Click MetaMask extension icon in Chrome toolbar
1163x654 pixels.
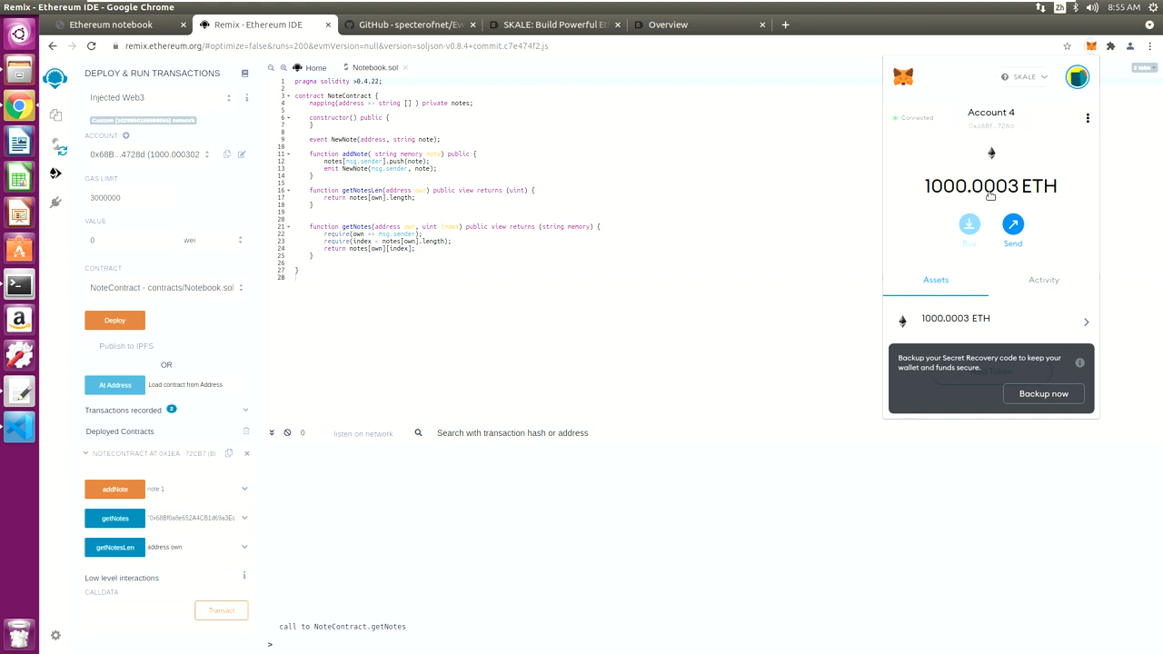1091,45
